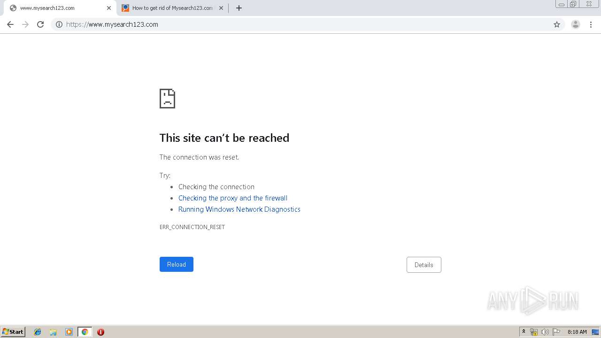Open Checking the proxy and the firewall link

pos(233,198)
